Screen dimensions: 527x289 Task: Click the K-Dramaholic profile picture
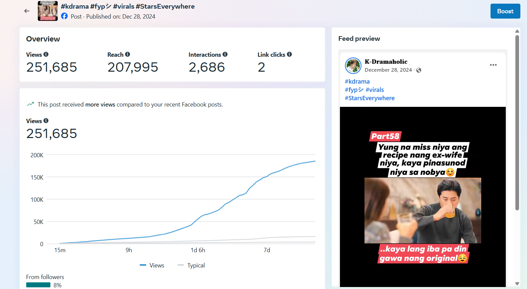[353, 66]
